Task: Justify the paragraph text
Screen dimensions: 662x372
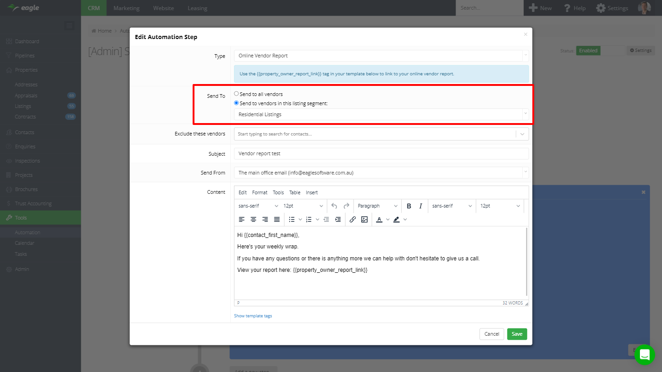Action: [277, 220]
